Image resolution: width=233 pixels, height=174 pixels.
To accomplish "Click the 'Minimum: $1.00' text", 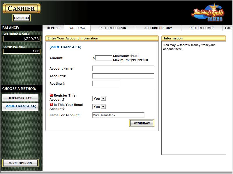I will pyautogui.click(x=126, y=56).
